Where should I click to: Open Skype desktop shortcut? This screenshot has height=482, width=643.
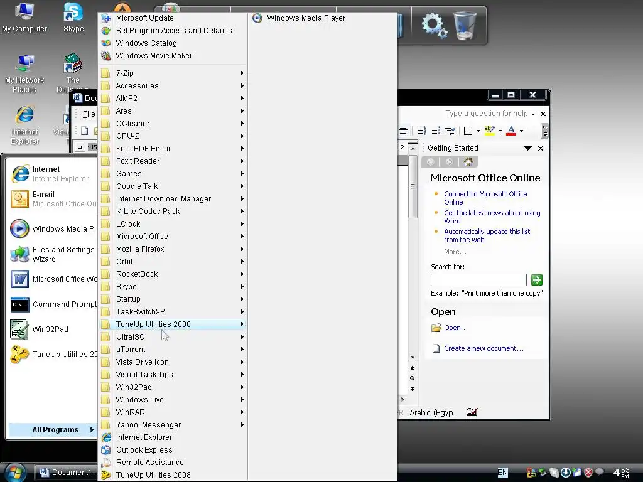tap(73, 18)
